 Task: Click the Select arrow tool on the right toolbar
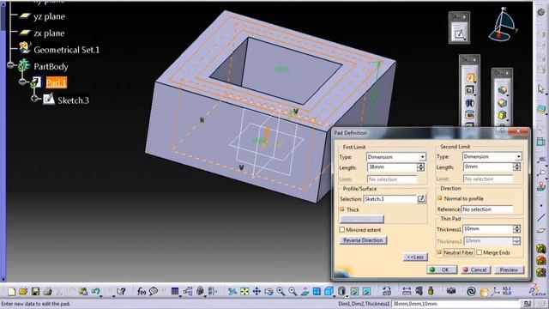click(541, 89)
